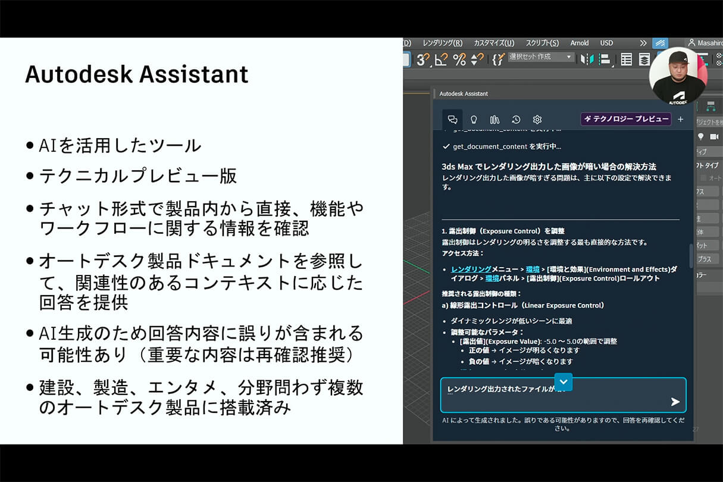Click the 'アクセス方法：' label
Screen dimensions: 723x482
tap(463, 253)
